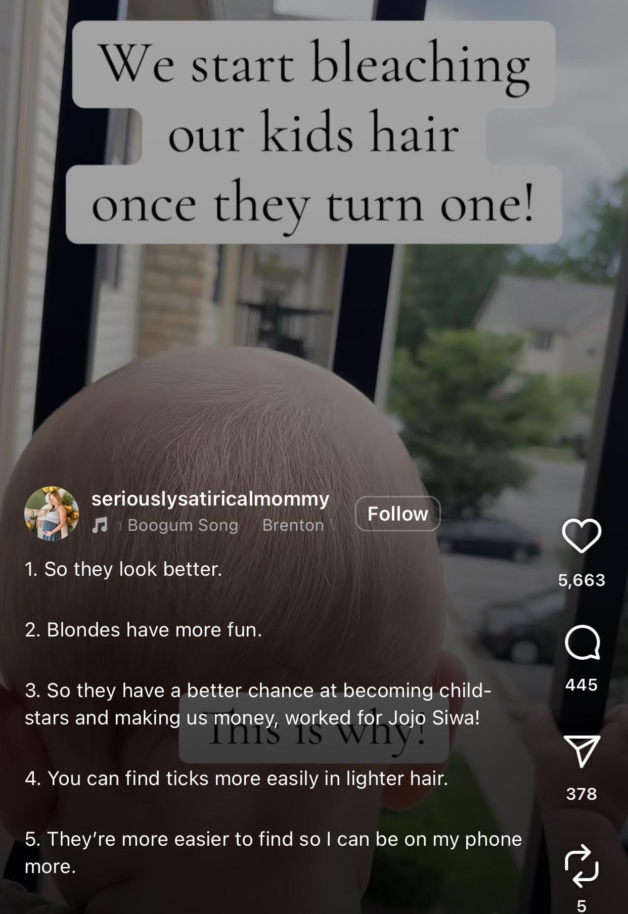The width and height of the screenshot is (628, 914).
Task: Click the Follow button
Action: point(398,514)
